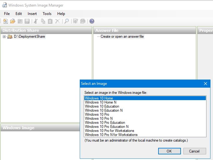Select 'Windows 10 Pro' image
This screenshot has height=160, width=213.
coord(145,114)
